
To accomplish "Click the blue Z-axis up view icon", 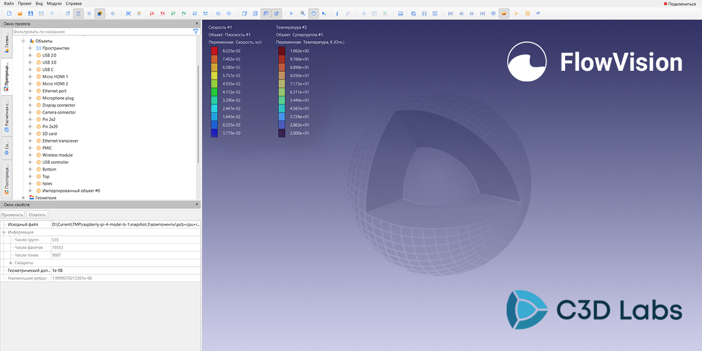I will (x=205, y=13).
